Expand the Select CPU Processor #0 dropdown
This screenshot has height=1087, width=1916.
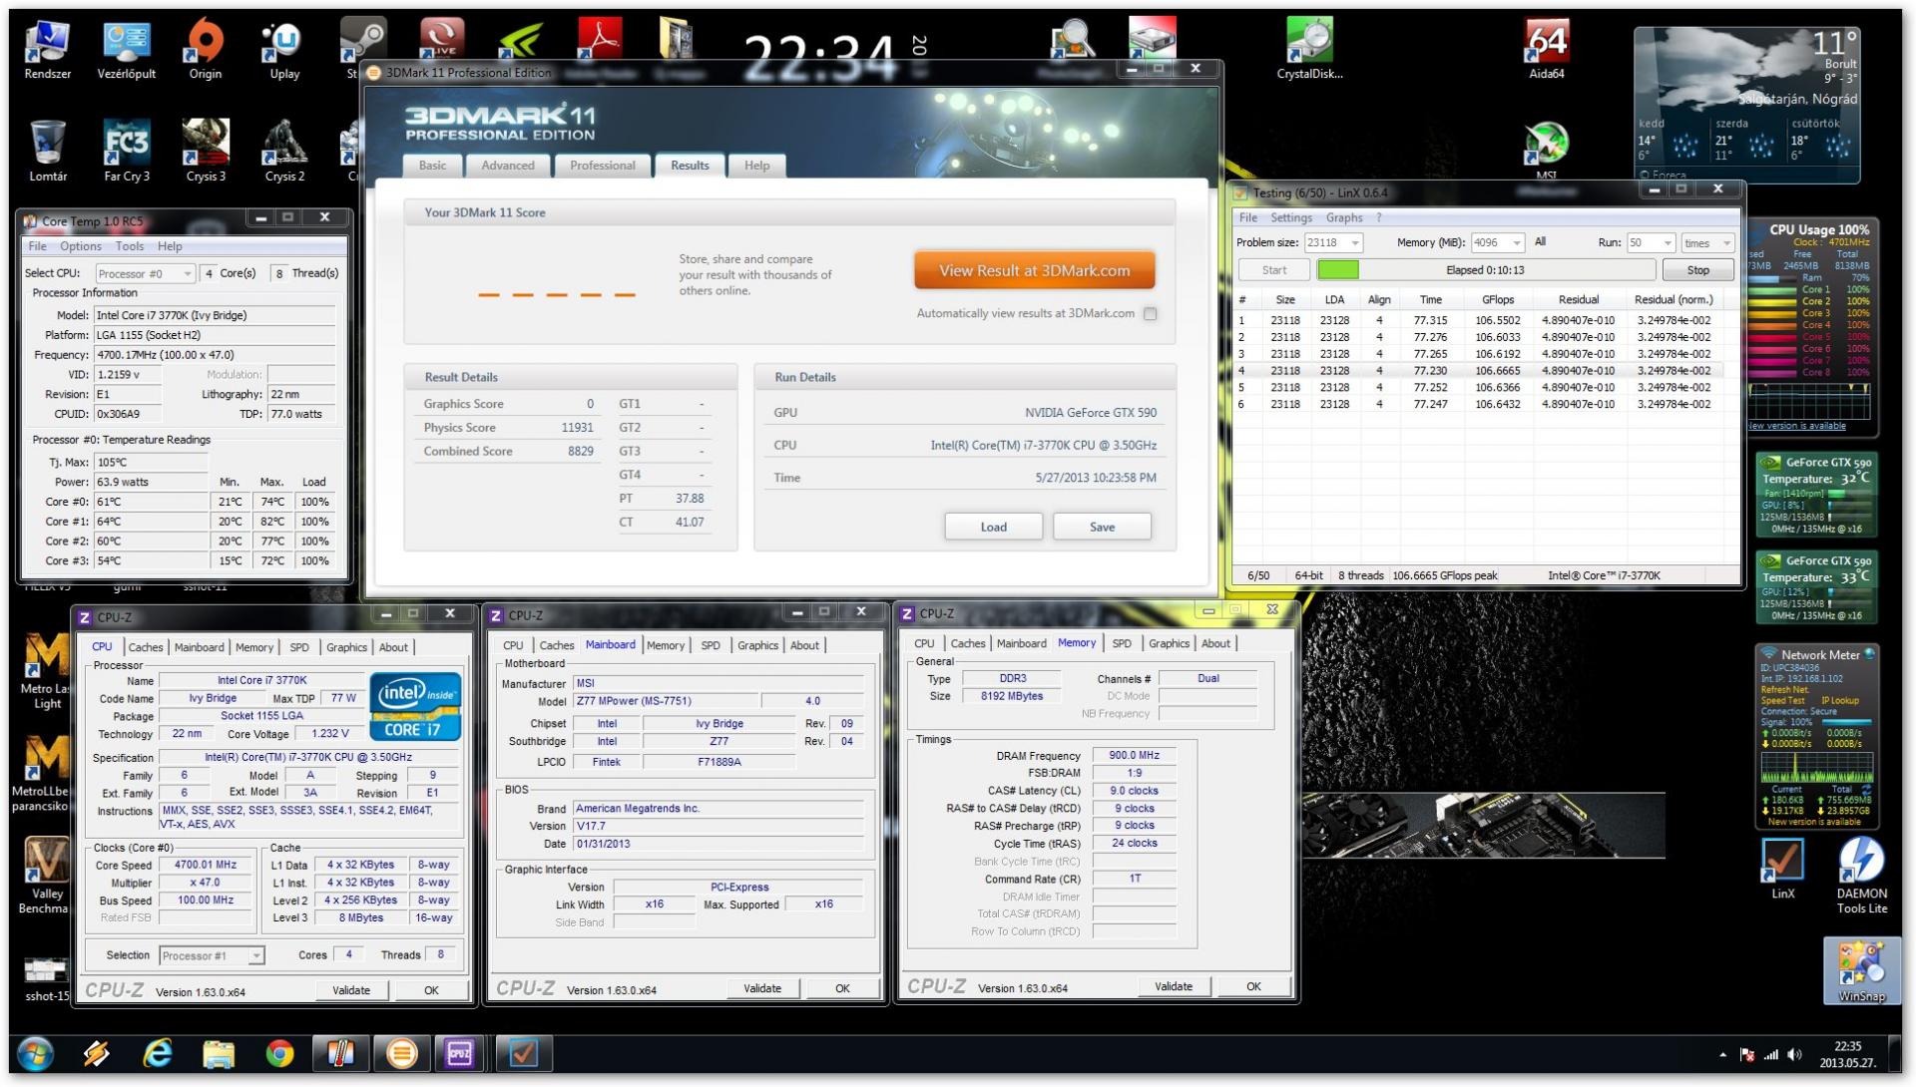[x=187, y=274]
